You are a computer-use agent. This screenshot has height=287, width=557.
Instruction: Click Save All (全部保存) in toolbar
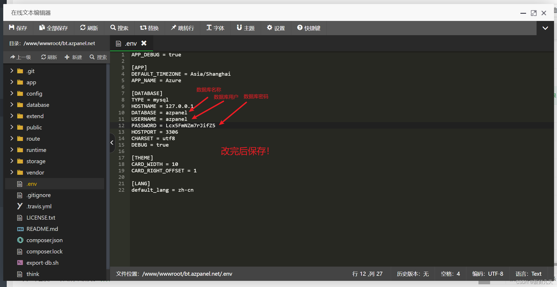click(x=54, y=28)
